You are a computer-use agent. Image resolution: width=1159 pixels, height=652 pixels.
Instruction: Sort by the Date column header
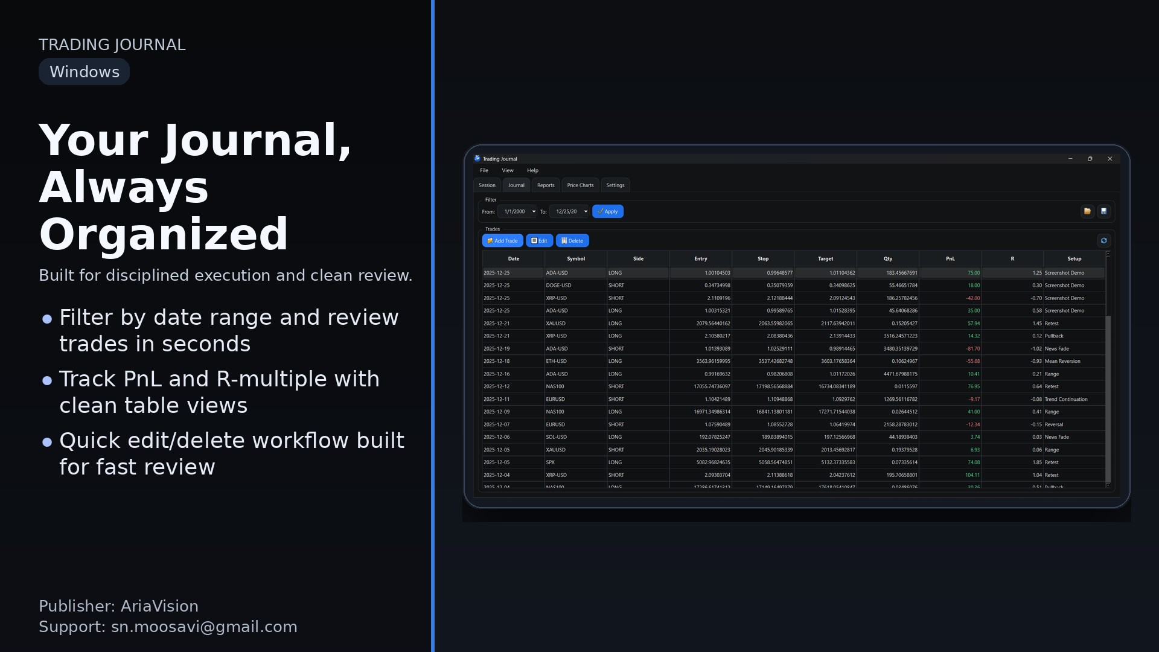tap(514, 259)
